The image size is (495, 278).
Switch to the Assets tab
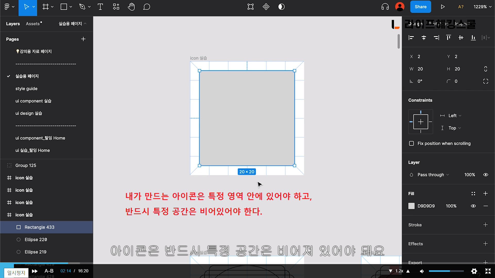[33, 24]
